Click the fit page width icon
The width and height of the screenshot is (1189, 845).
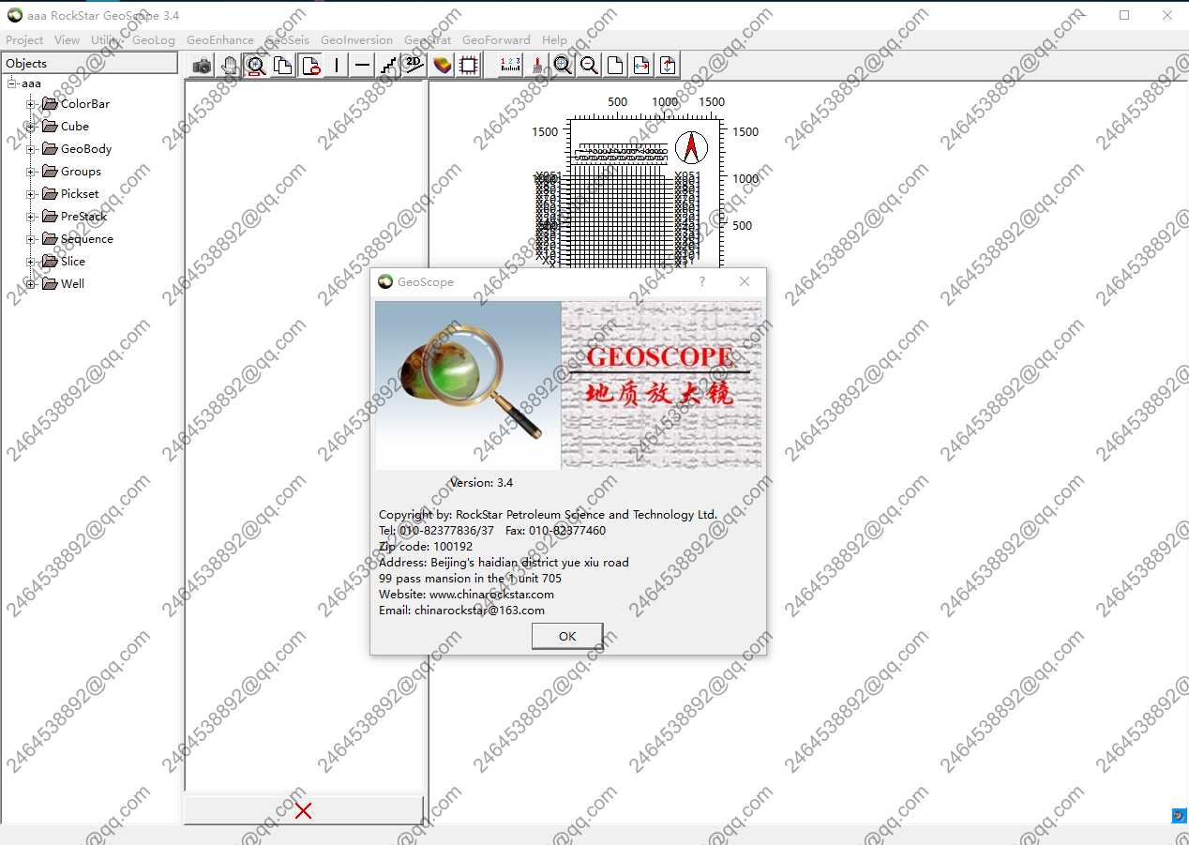click(641, 65)
